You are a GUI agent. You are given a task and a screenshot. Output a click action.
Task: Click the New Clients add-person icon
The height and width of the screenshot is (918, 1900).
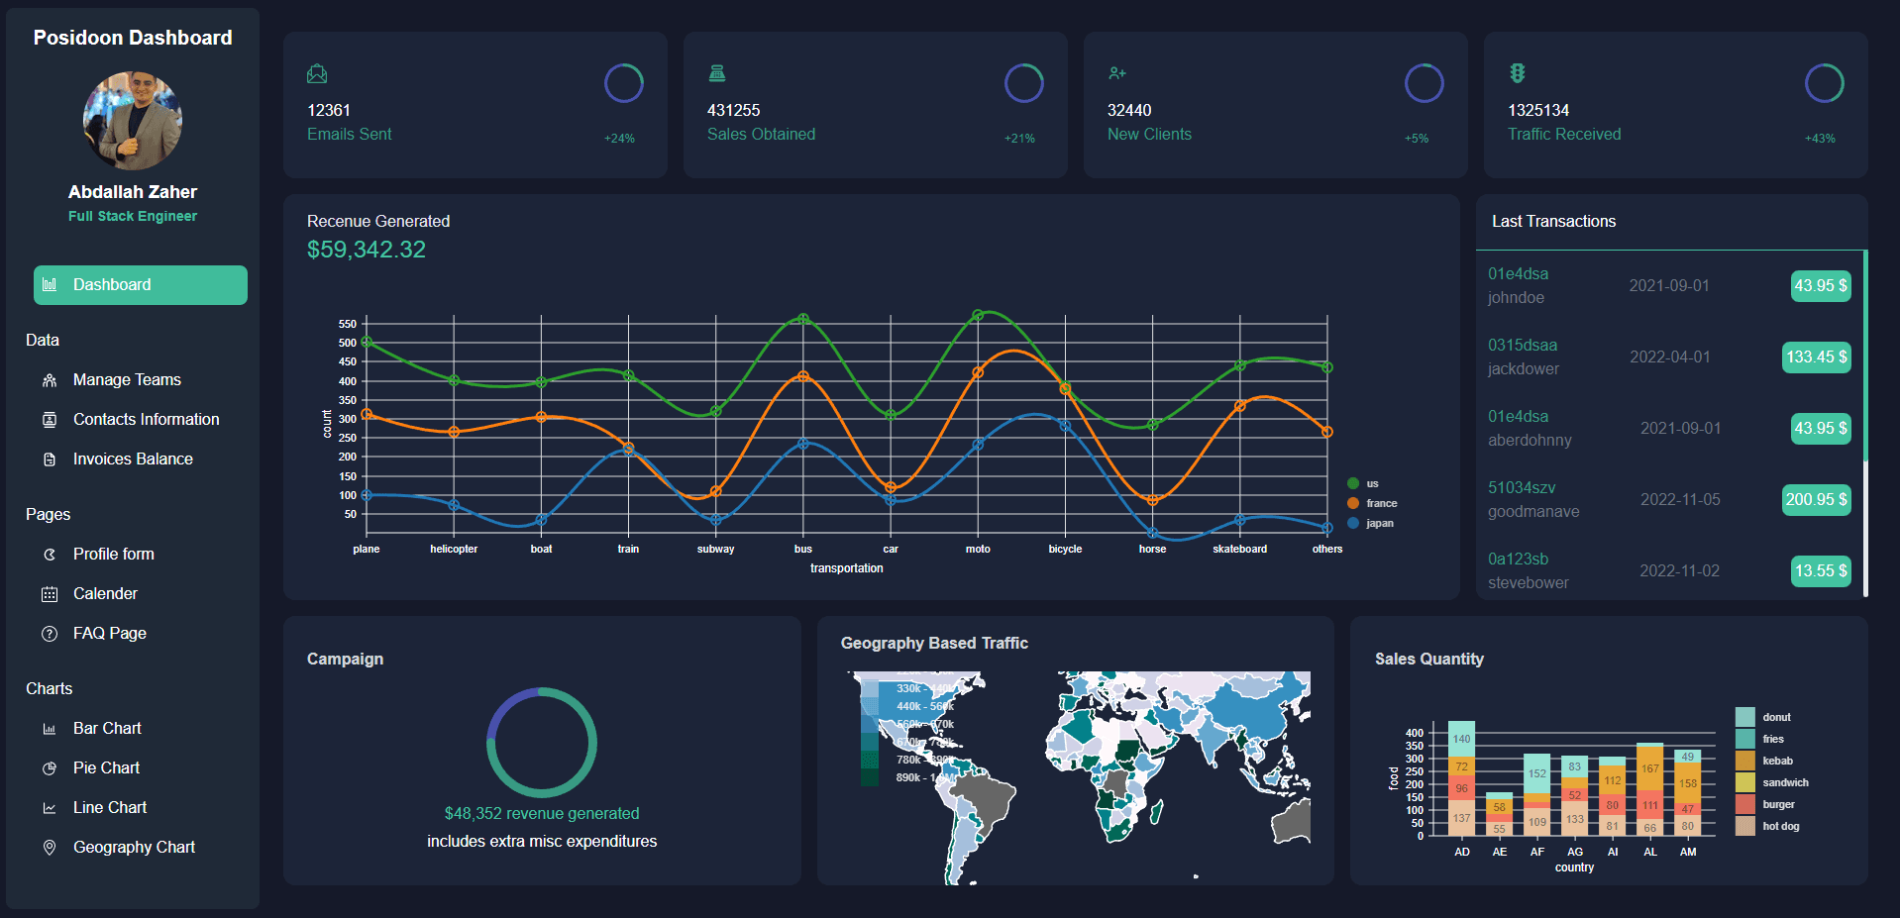(x=1116, y=73)
